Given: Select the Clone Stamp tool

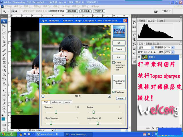Looking at the screenshot, I should 4,58.
